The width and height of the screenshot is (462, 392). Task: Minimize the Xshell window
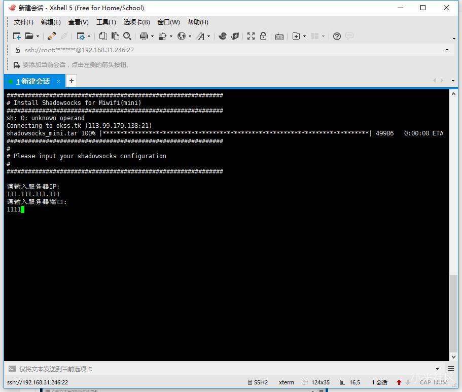400,8
